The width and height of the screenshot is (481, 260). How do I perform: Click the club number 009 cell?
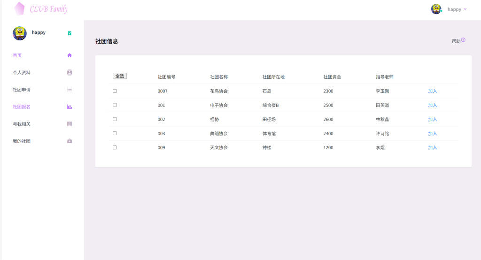pyautogui.click(x=162, y=147)
